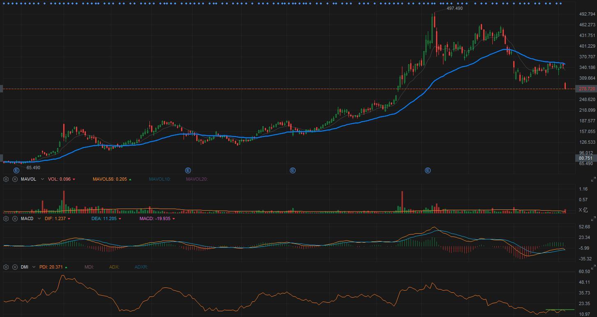
Task: Expand the DMI indicator dropdown
Action: click(34, 267)
